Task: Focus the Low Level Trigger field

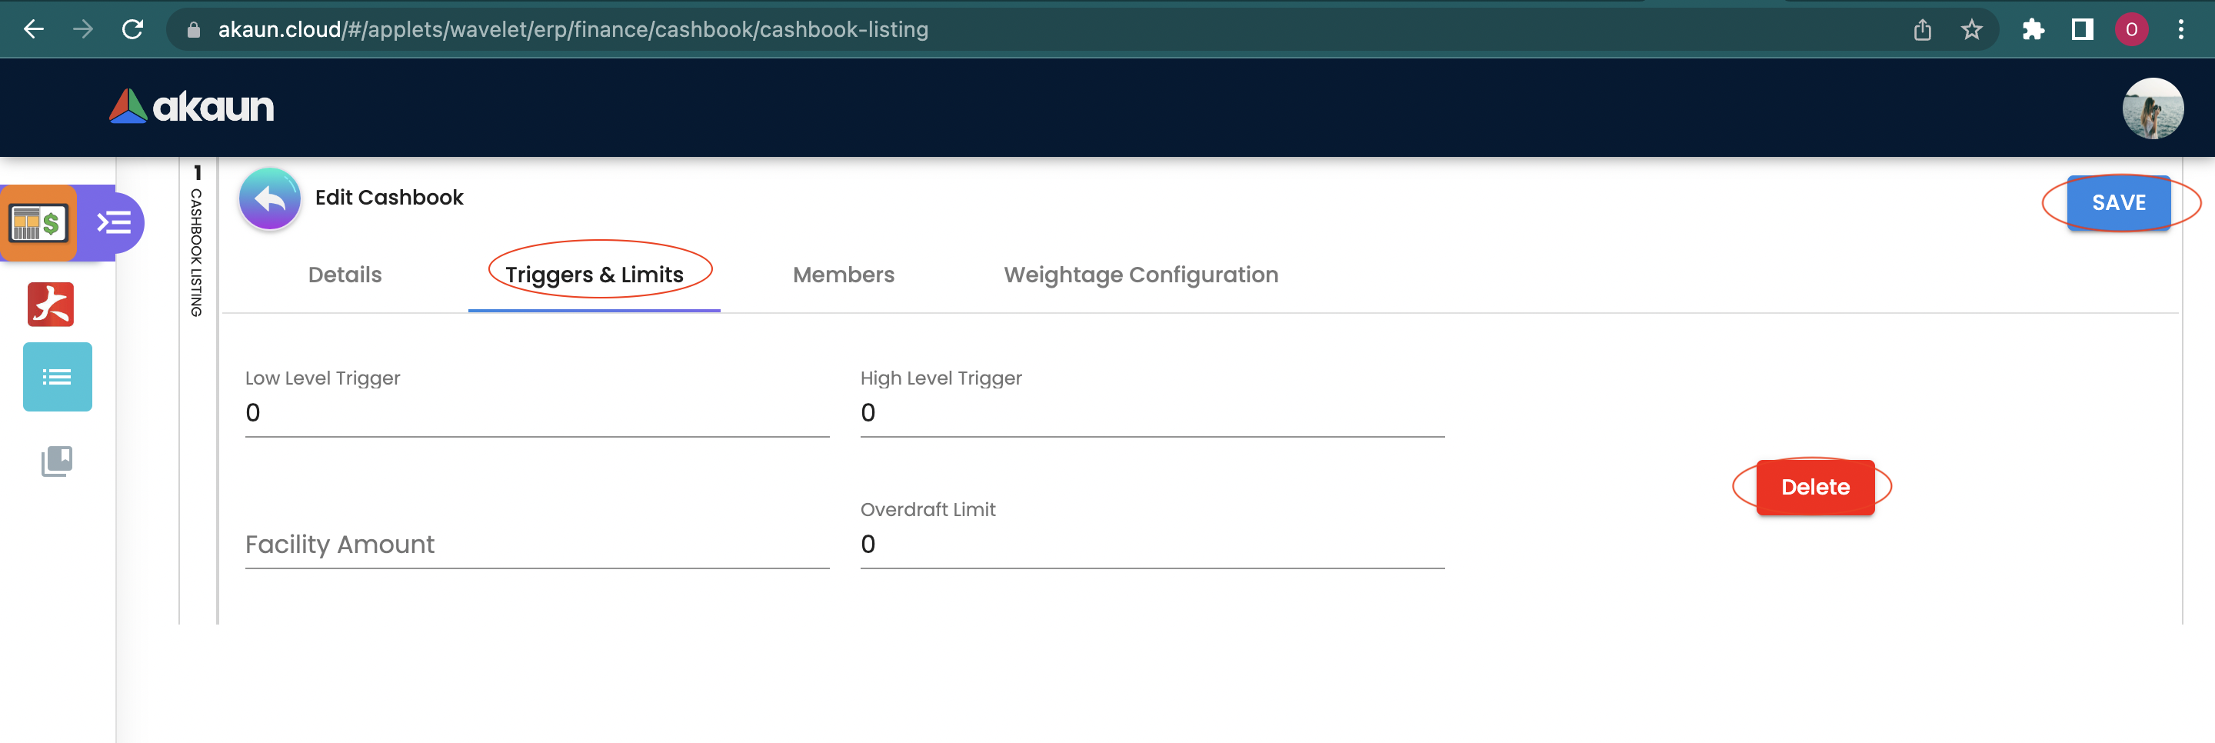Action: (x=537, y=414)
